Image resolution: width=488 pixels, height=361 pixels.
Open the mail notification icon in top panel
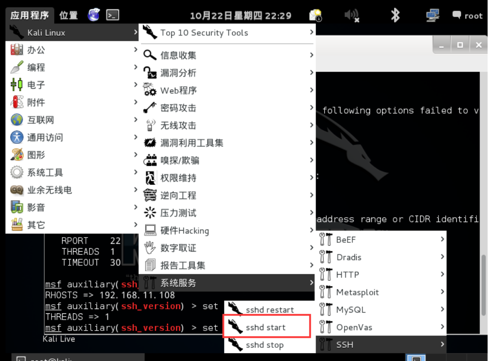point(316,15)
